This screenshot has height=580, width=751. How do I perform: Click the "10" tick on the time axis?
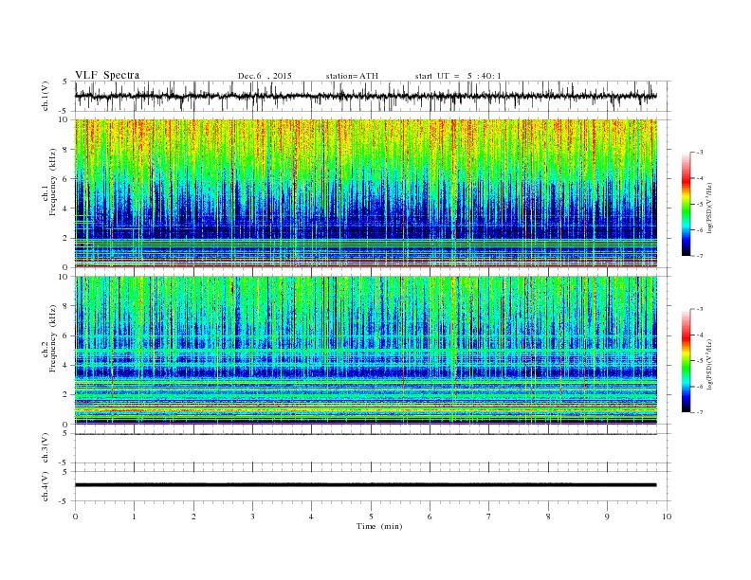(667, 517)
